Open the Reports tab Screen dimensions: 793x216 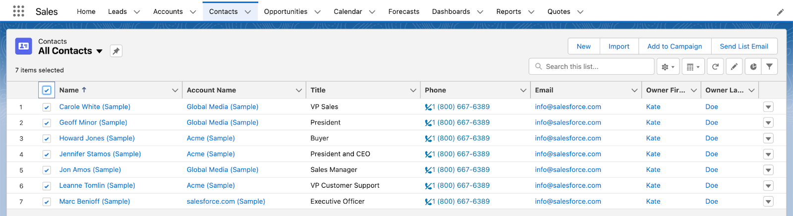tap(509, 11)
